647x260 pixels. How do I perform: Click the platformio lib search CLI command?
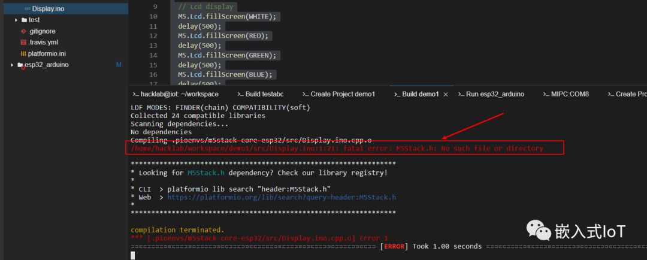tap(249, 189)
